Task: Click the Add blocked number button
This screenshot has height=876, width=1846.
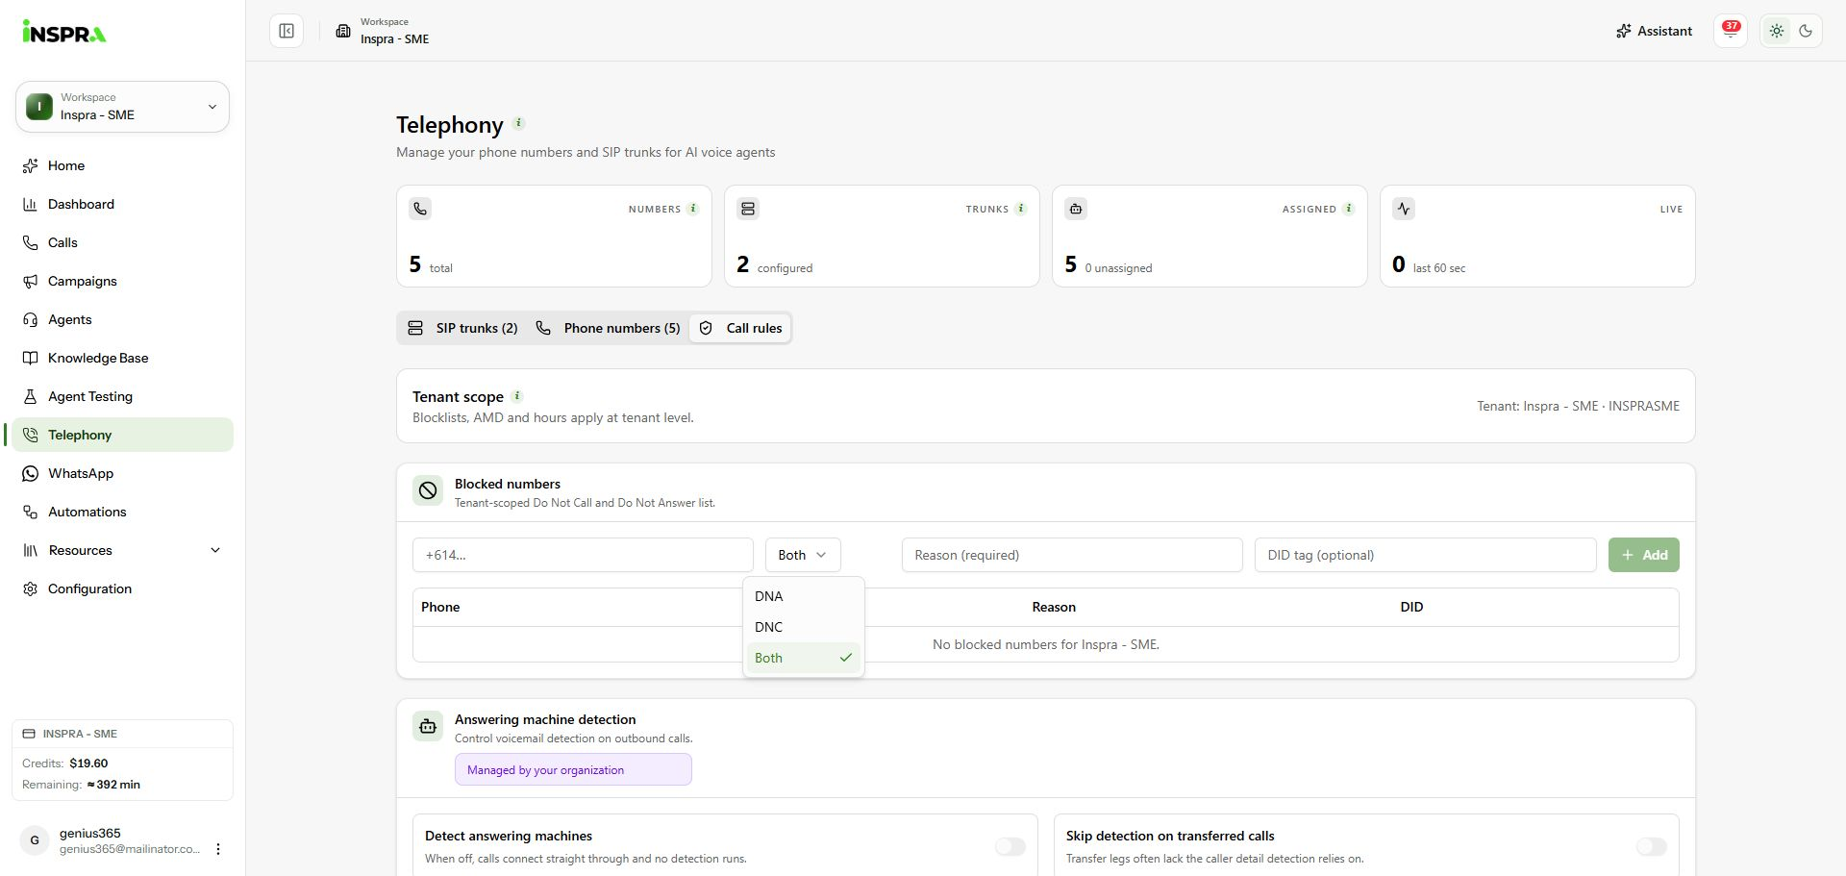Action: point(1644,555)
